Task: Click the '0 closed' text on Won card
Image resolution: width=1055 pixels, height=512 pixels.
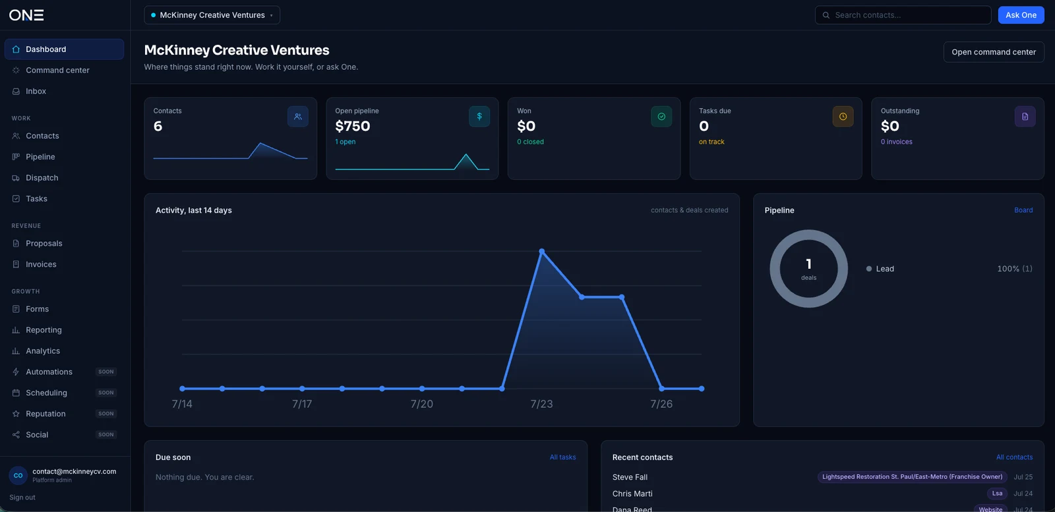Action: point(530,142)
